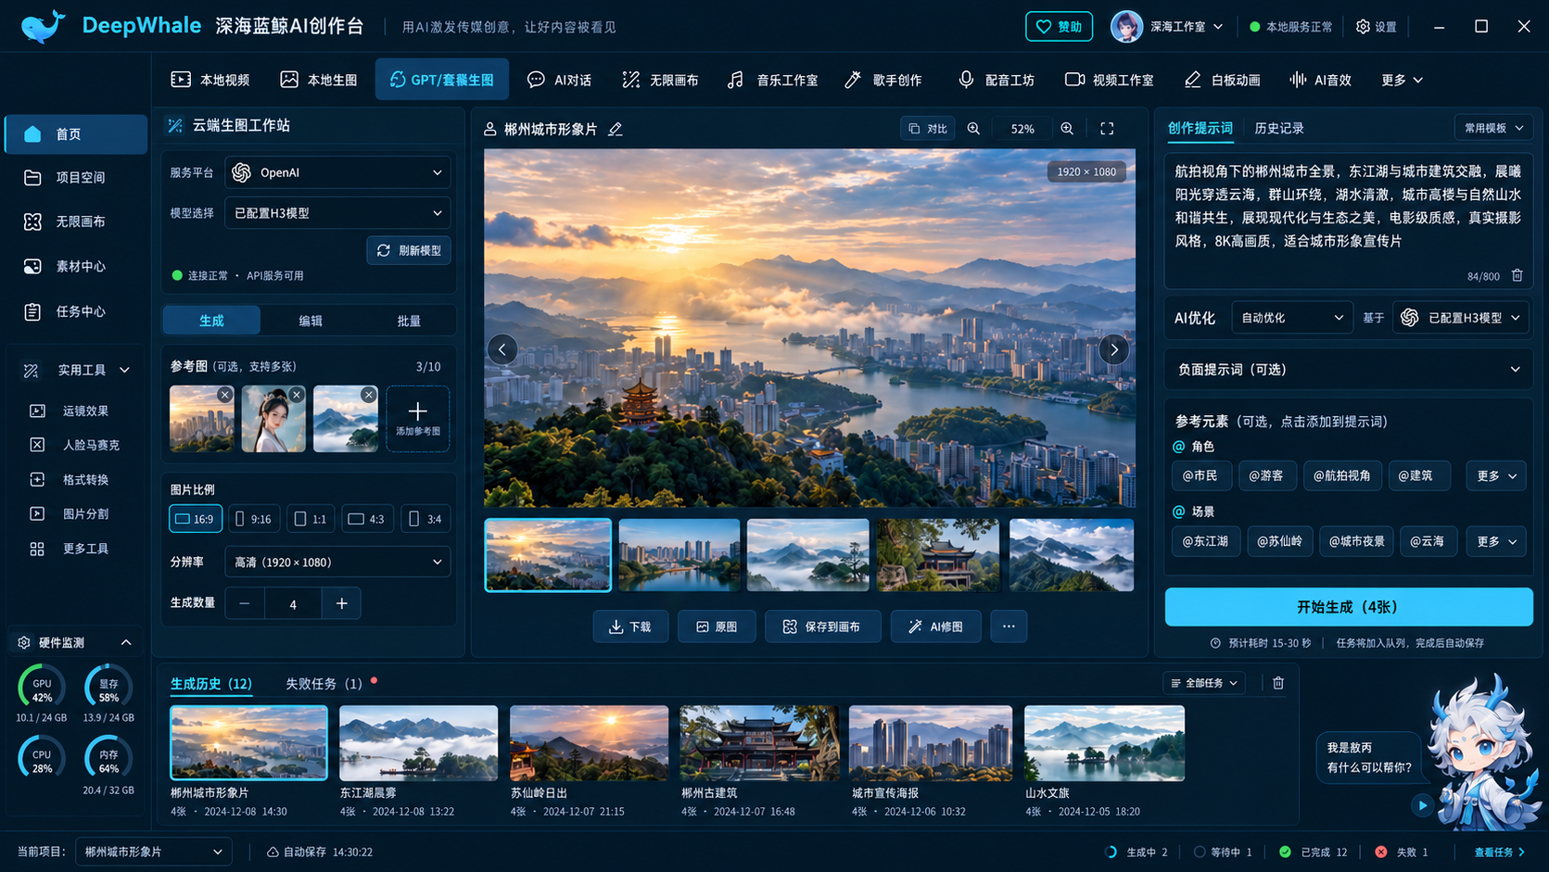Switch to the 无限画布 top tab
This screenshot has height=872, width=1549.
[x=661, y=80]
